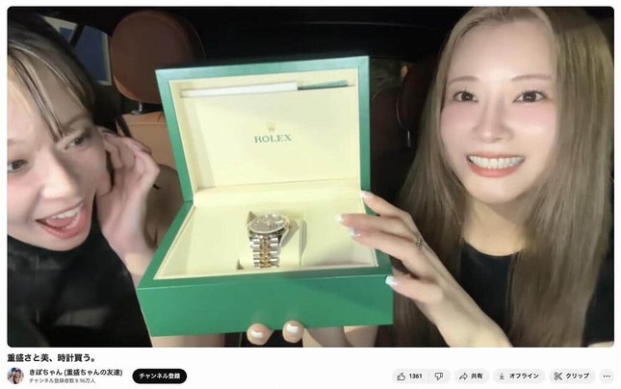Screen dimensions: 621x389
Task: Subscribe with チャンネル登録 button
Action: coord(160,376)
